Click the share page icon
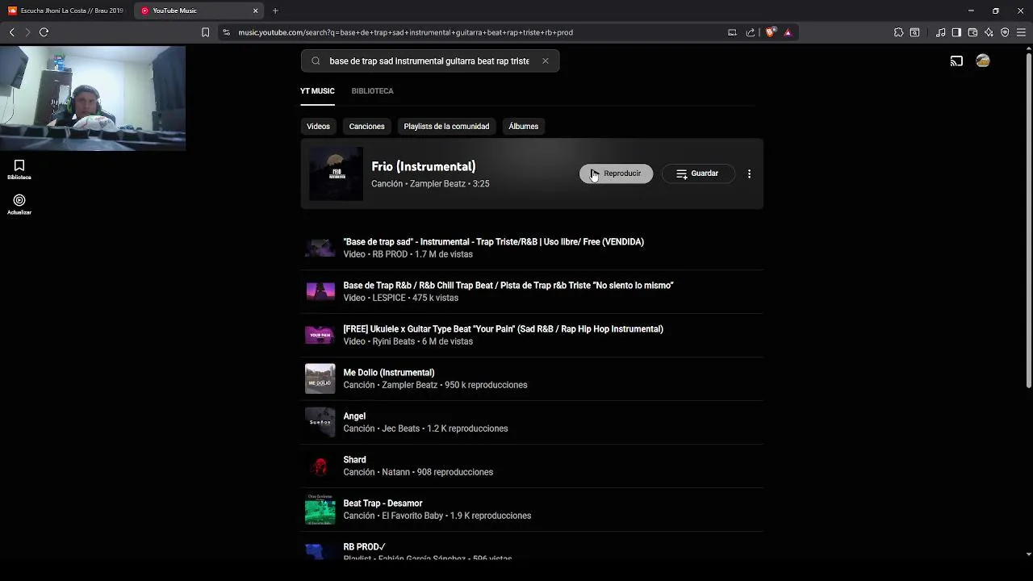 pyautogui.click(x=751, y=32)
